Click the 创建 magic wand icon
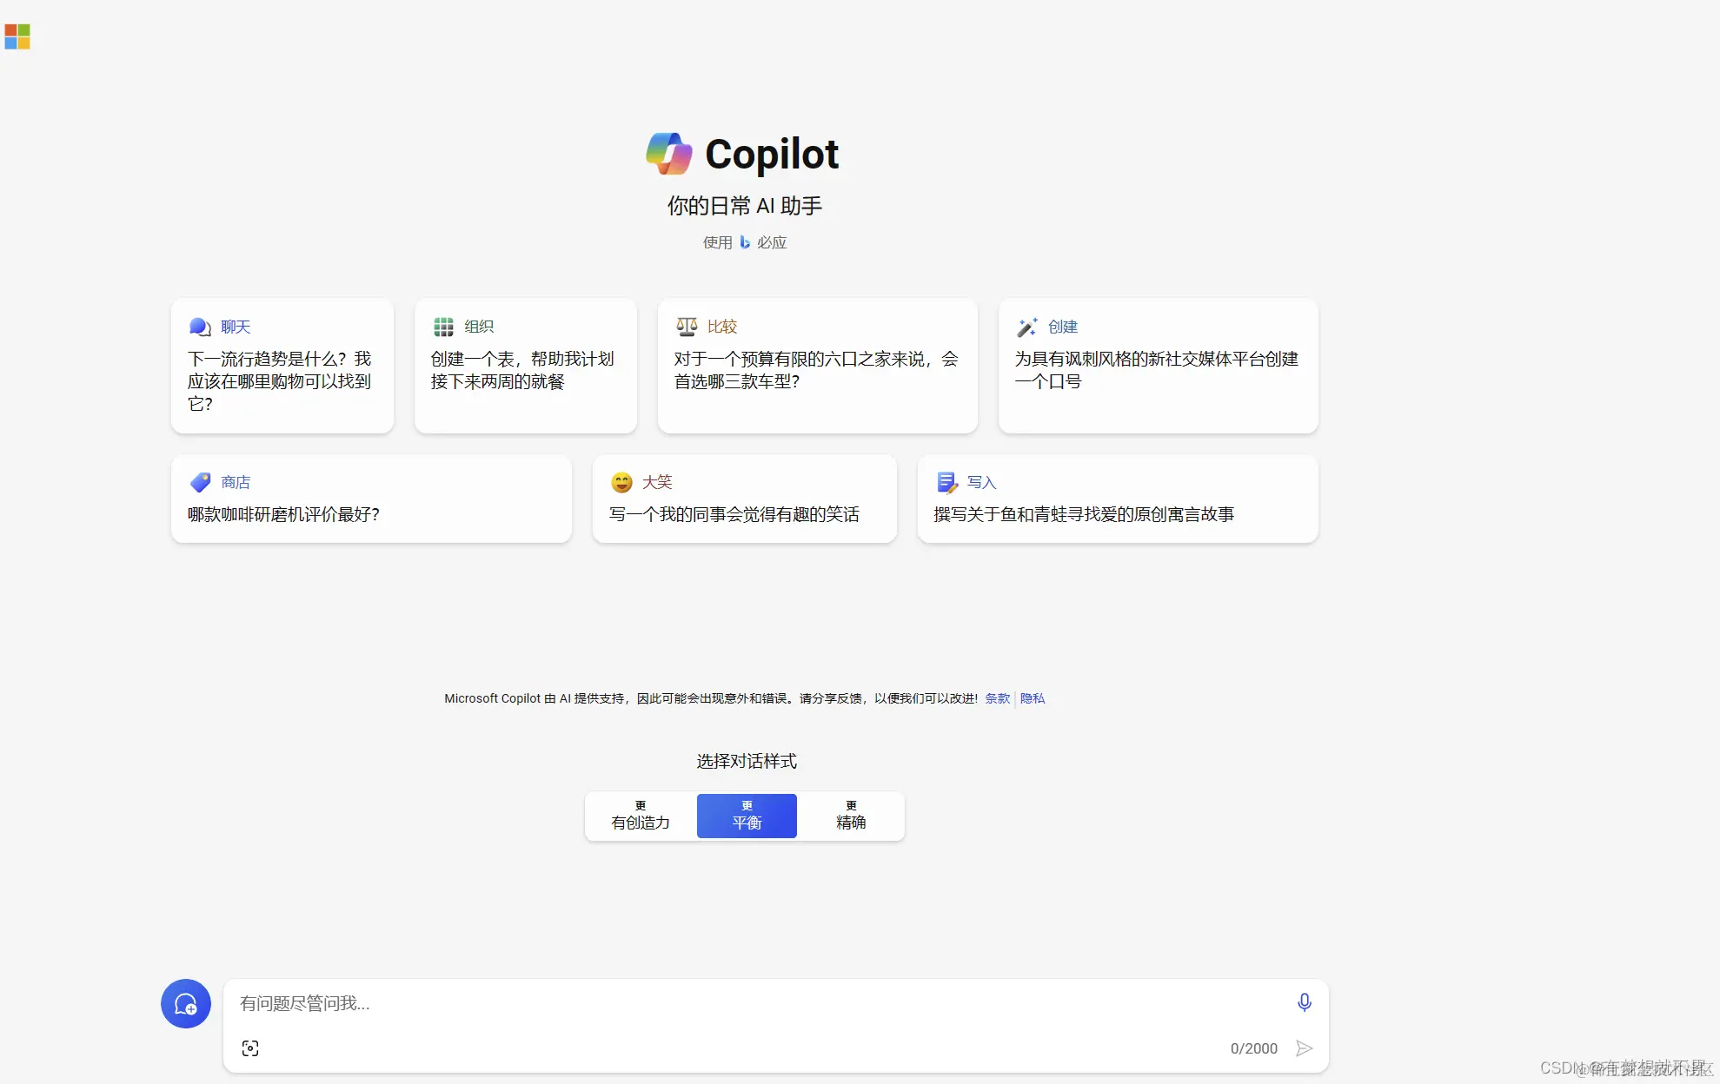Screen dimensions: 1720x1084 [x=1027, y=327]
